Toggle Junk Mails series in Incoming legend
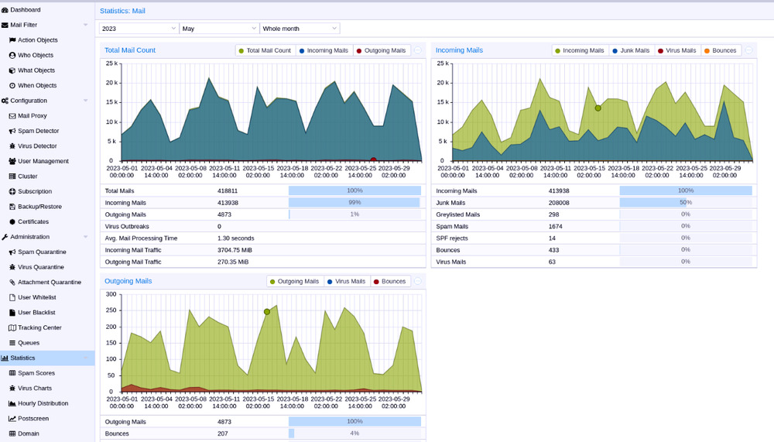774x442 pixels. click(x=630, y=50)
